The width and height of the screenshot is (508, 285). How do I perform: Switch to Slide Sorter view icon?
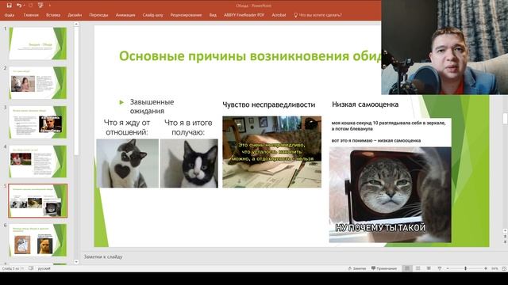coord(418,268)
